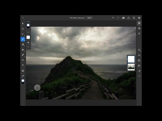Toggle layer visibility eye icon
The image size is (162, 121).
(x=139, y=55)
